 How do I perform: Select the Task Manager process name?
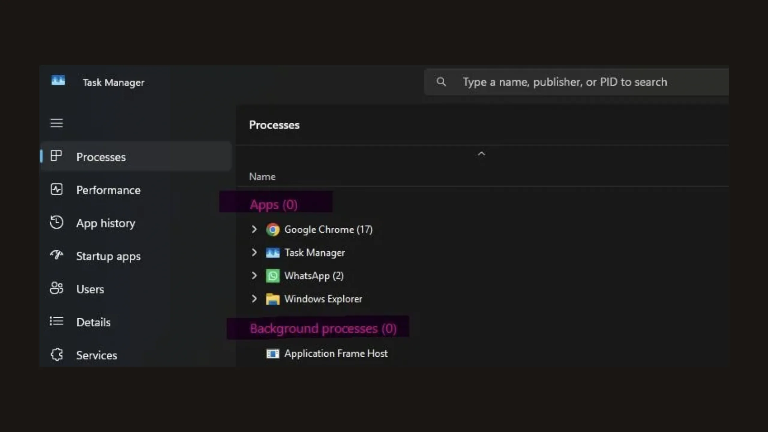[x=315, y=253]
